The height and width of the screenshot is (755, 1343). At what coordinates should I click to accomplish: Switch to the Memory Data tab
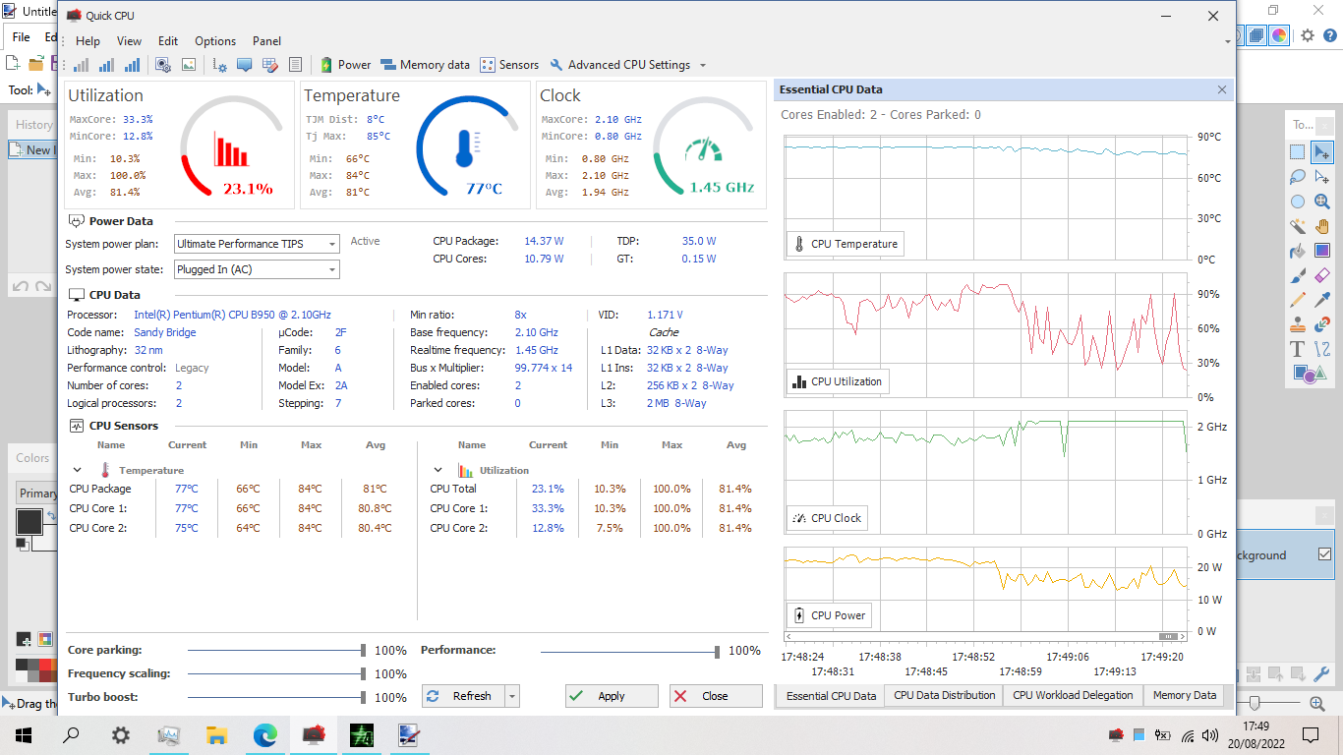click(x=1184, y=695)
